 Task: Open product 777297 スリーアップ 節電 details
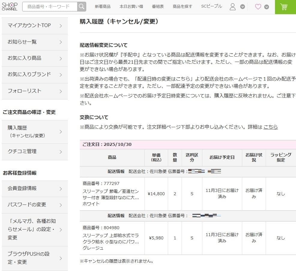click(111, 194)
